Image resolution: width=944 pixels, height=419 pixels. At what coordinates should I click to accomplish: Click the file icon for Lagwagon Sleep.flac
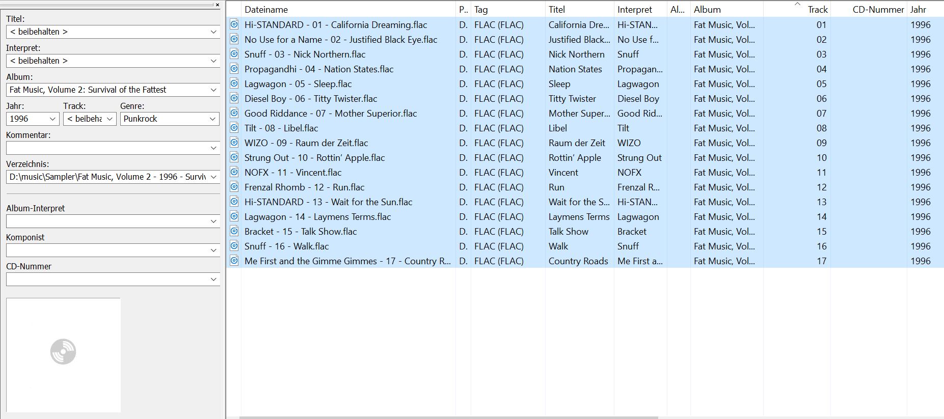tap(234, 83)
